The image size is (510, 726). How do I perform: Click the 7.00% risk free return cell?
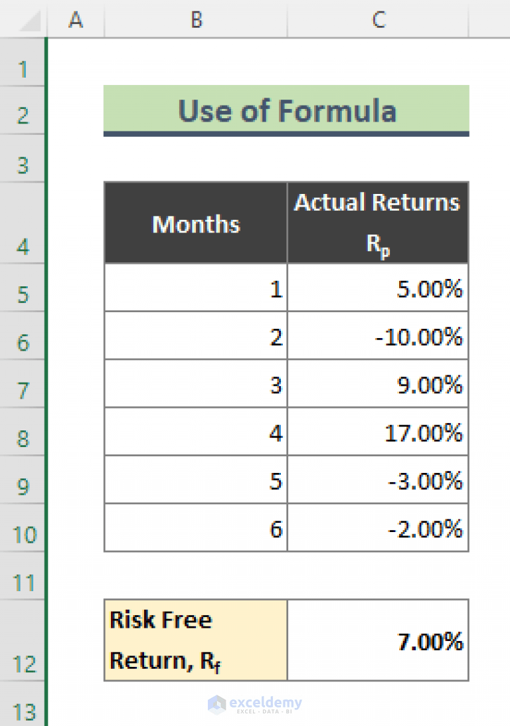point(378,639)
